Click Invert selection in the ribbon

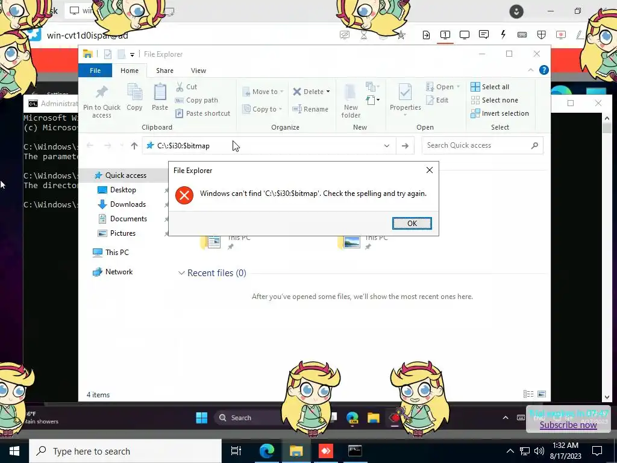pos(500,113)
